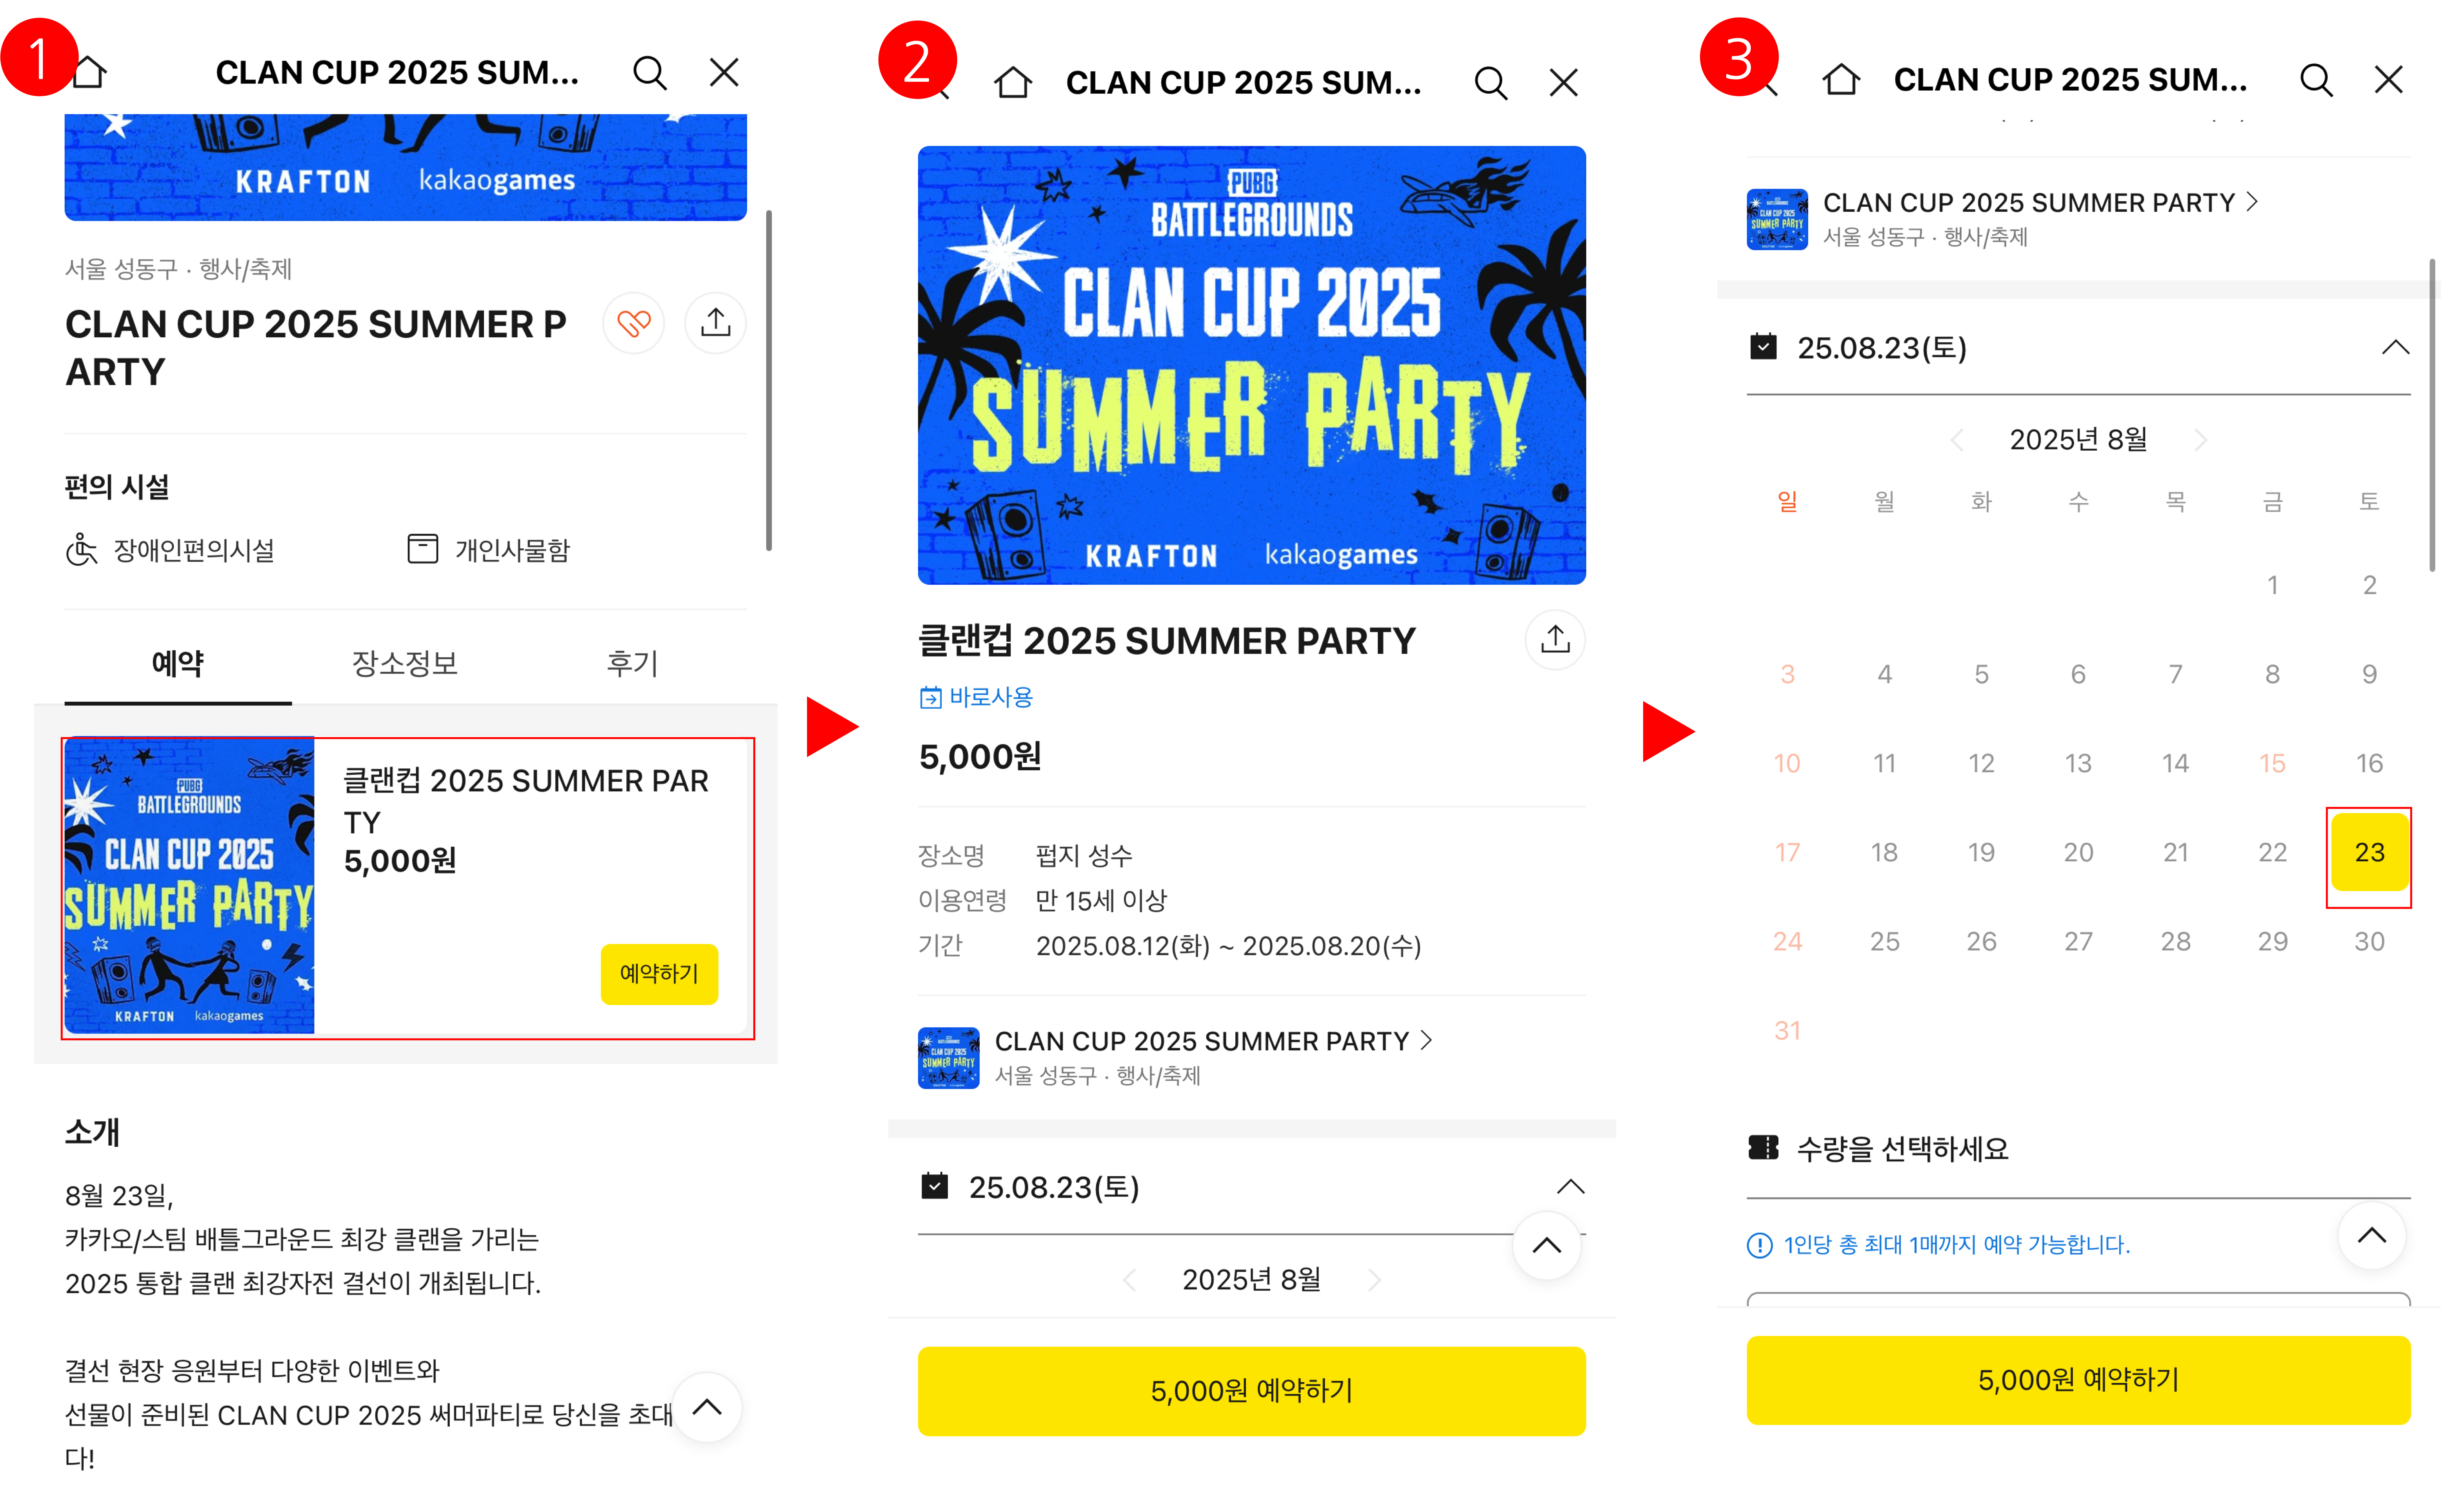Switch to the 장소정보 tab
2464x1512 pixels.
coord(404,663)
